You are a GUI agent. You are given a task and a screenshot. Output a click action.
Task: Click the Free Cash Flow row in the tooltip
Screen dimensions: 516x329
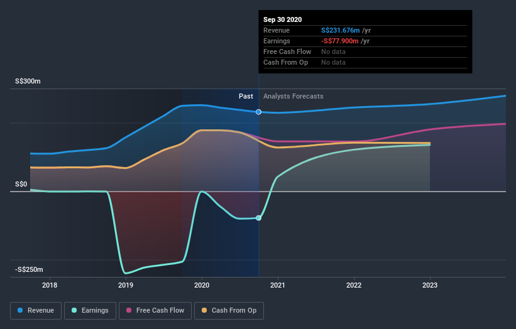point(365,52)
